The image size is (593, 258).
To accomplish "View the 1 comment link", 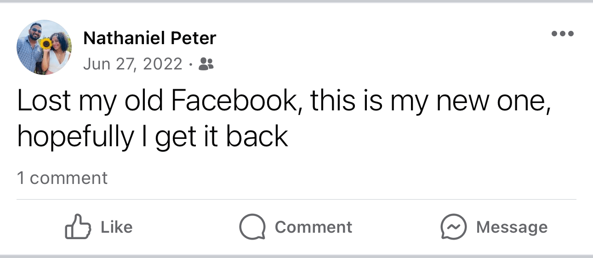I will click(x=62, y=178).
